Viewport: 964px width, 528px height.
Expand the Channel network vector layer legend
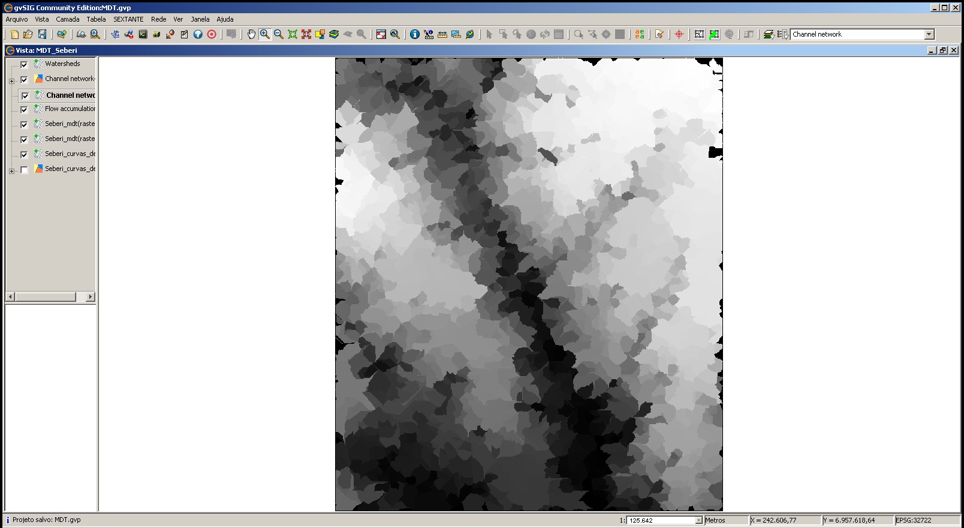tap(11, 81)
